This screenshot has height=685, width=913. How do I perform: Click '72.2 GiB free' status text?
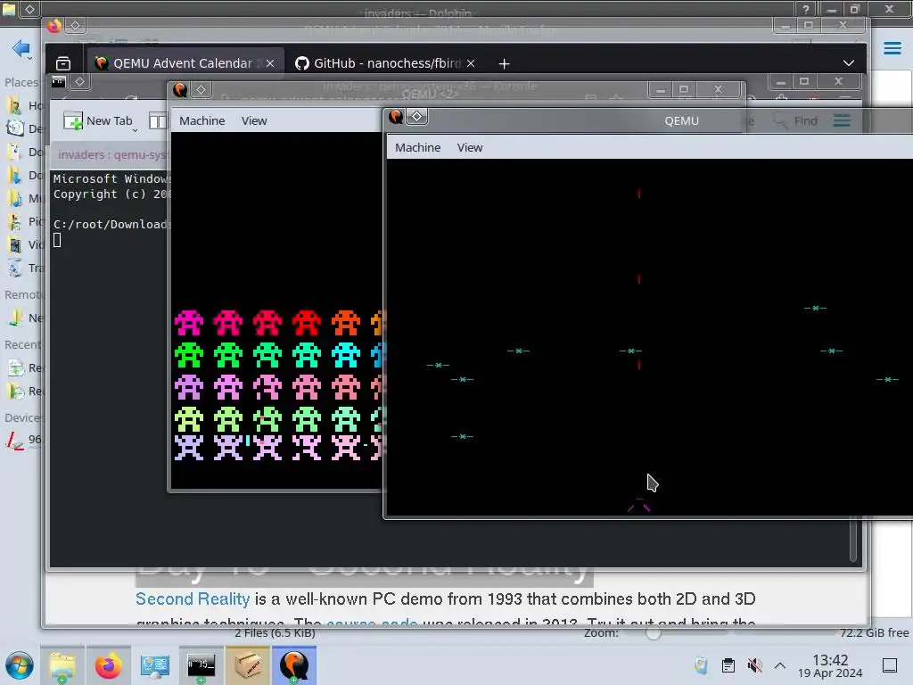[874, 632]
